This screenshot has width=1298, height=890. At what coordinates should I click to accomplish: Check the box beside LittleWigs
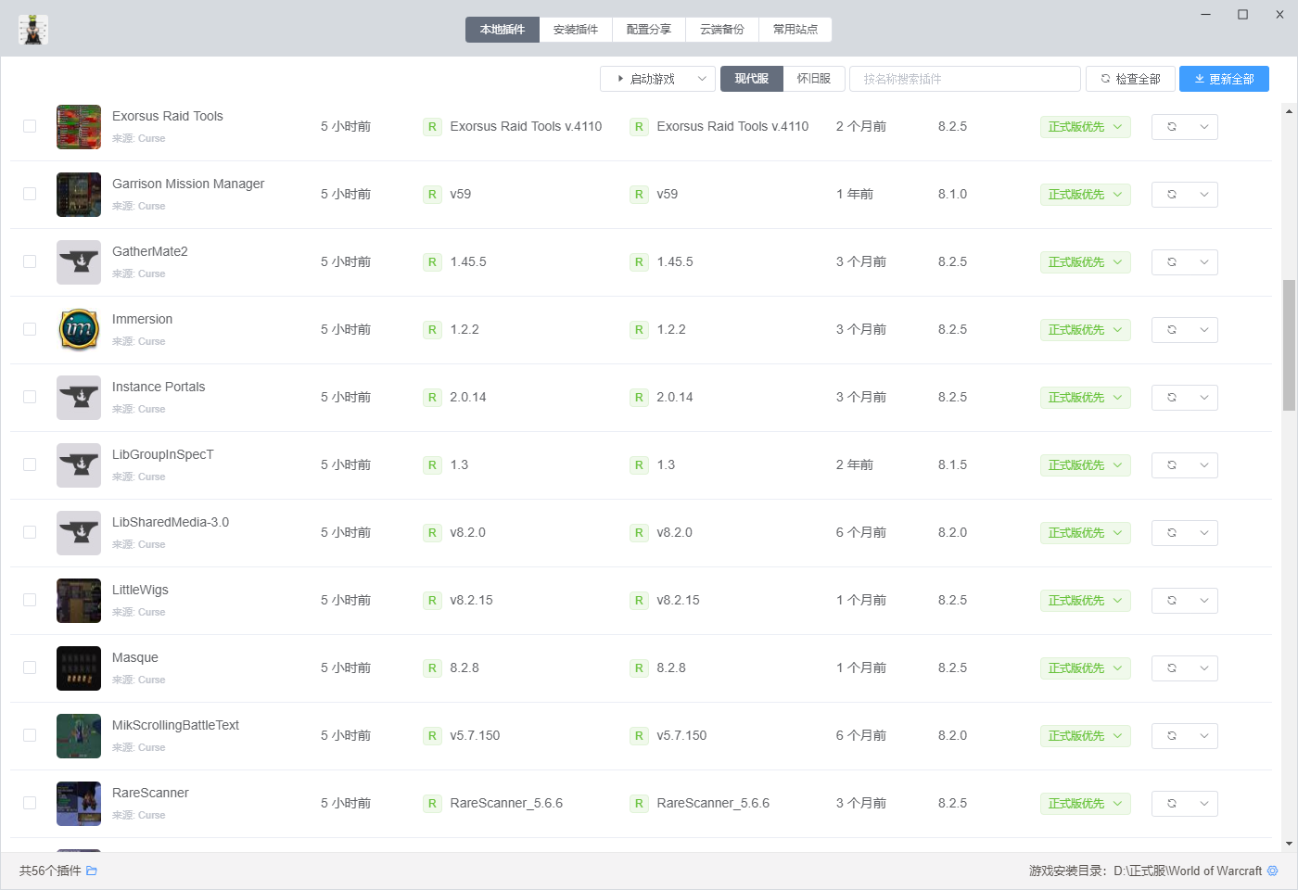click(x=30, y=600)
